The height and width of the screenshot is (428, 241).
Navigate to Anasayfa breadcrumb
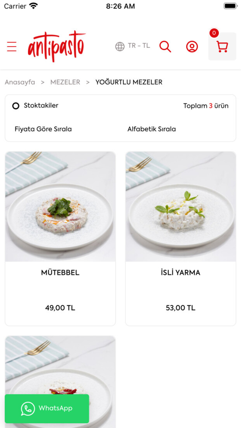click(x=19, y=82)
